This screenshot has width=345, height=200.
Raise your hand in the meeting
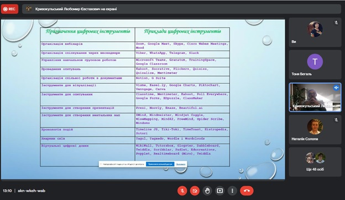point(207,191)
